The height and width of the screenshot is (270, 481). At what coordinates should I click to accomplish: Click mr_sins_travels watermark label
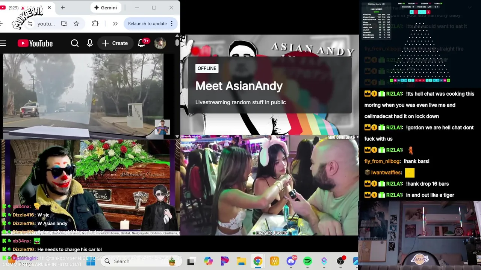click(270, 233)
